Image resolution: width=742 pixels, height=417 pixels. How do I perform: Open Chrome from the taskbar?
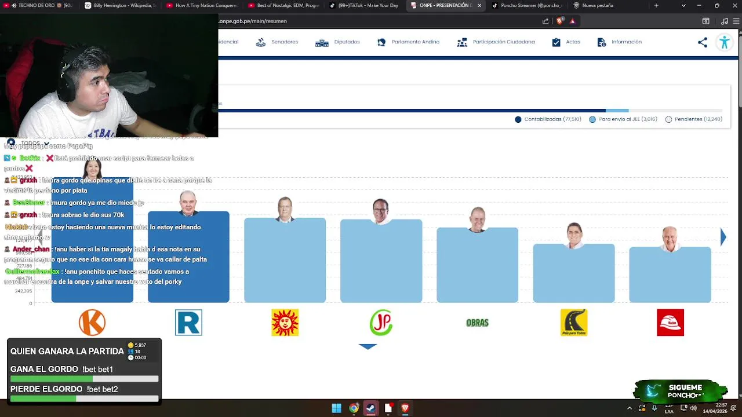pos(354,408)
